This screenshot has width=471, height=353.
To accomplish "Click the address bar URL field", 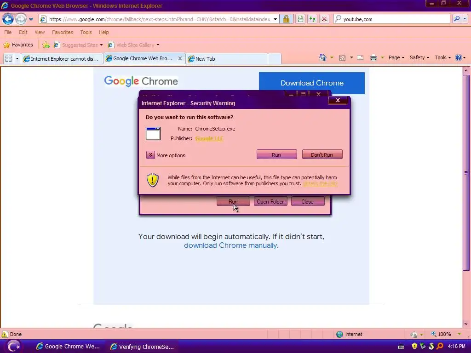I will point(159,19).
